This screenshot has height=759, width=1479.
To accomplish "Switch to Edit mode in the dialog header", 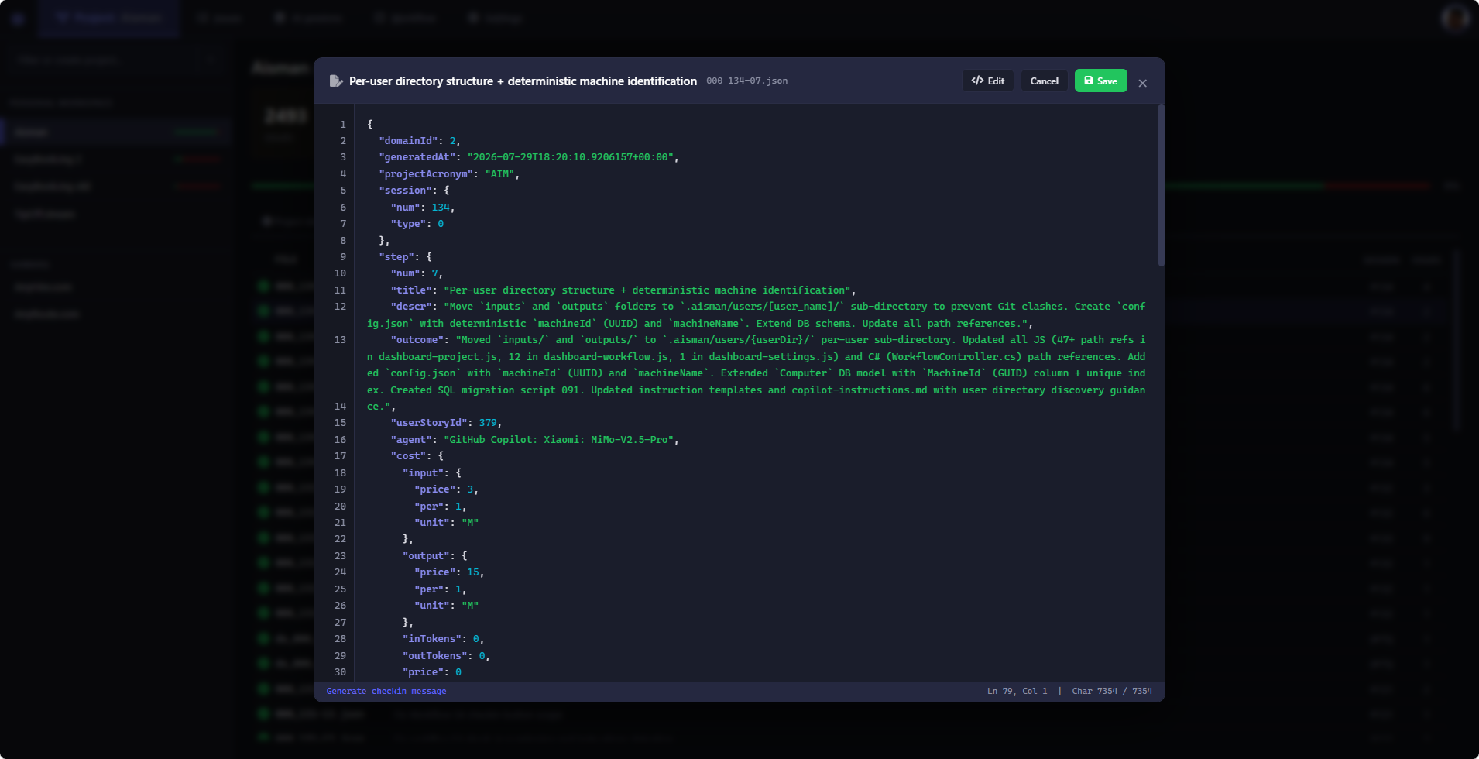I will point(988,81).
